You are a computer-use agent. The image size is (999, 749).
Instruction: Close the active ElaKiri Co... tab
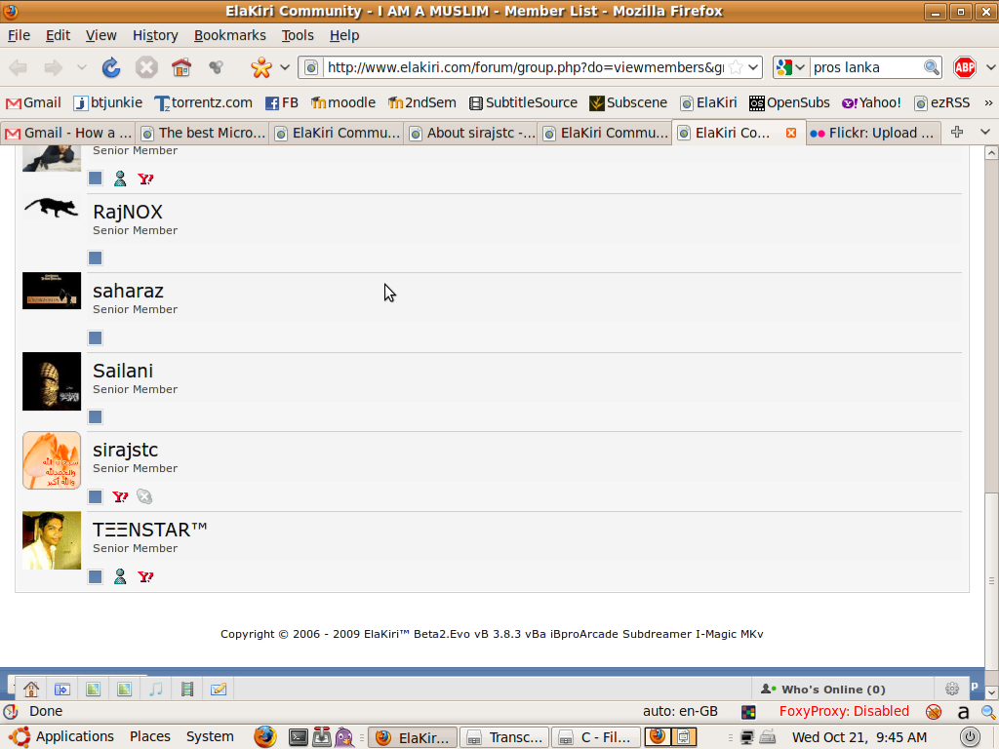tap(790, 133)
